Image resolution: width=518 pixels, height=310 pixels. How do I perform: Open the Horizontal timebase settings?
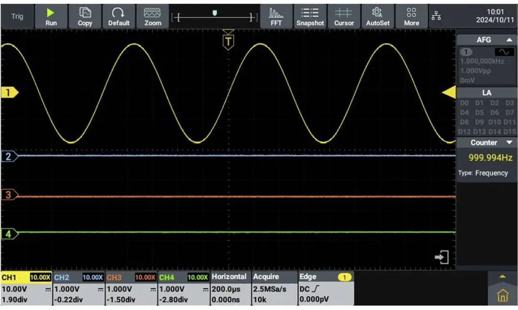pos(229,277)
